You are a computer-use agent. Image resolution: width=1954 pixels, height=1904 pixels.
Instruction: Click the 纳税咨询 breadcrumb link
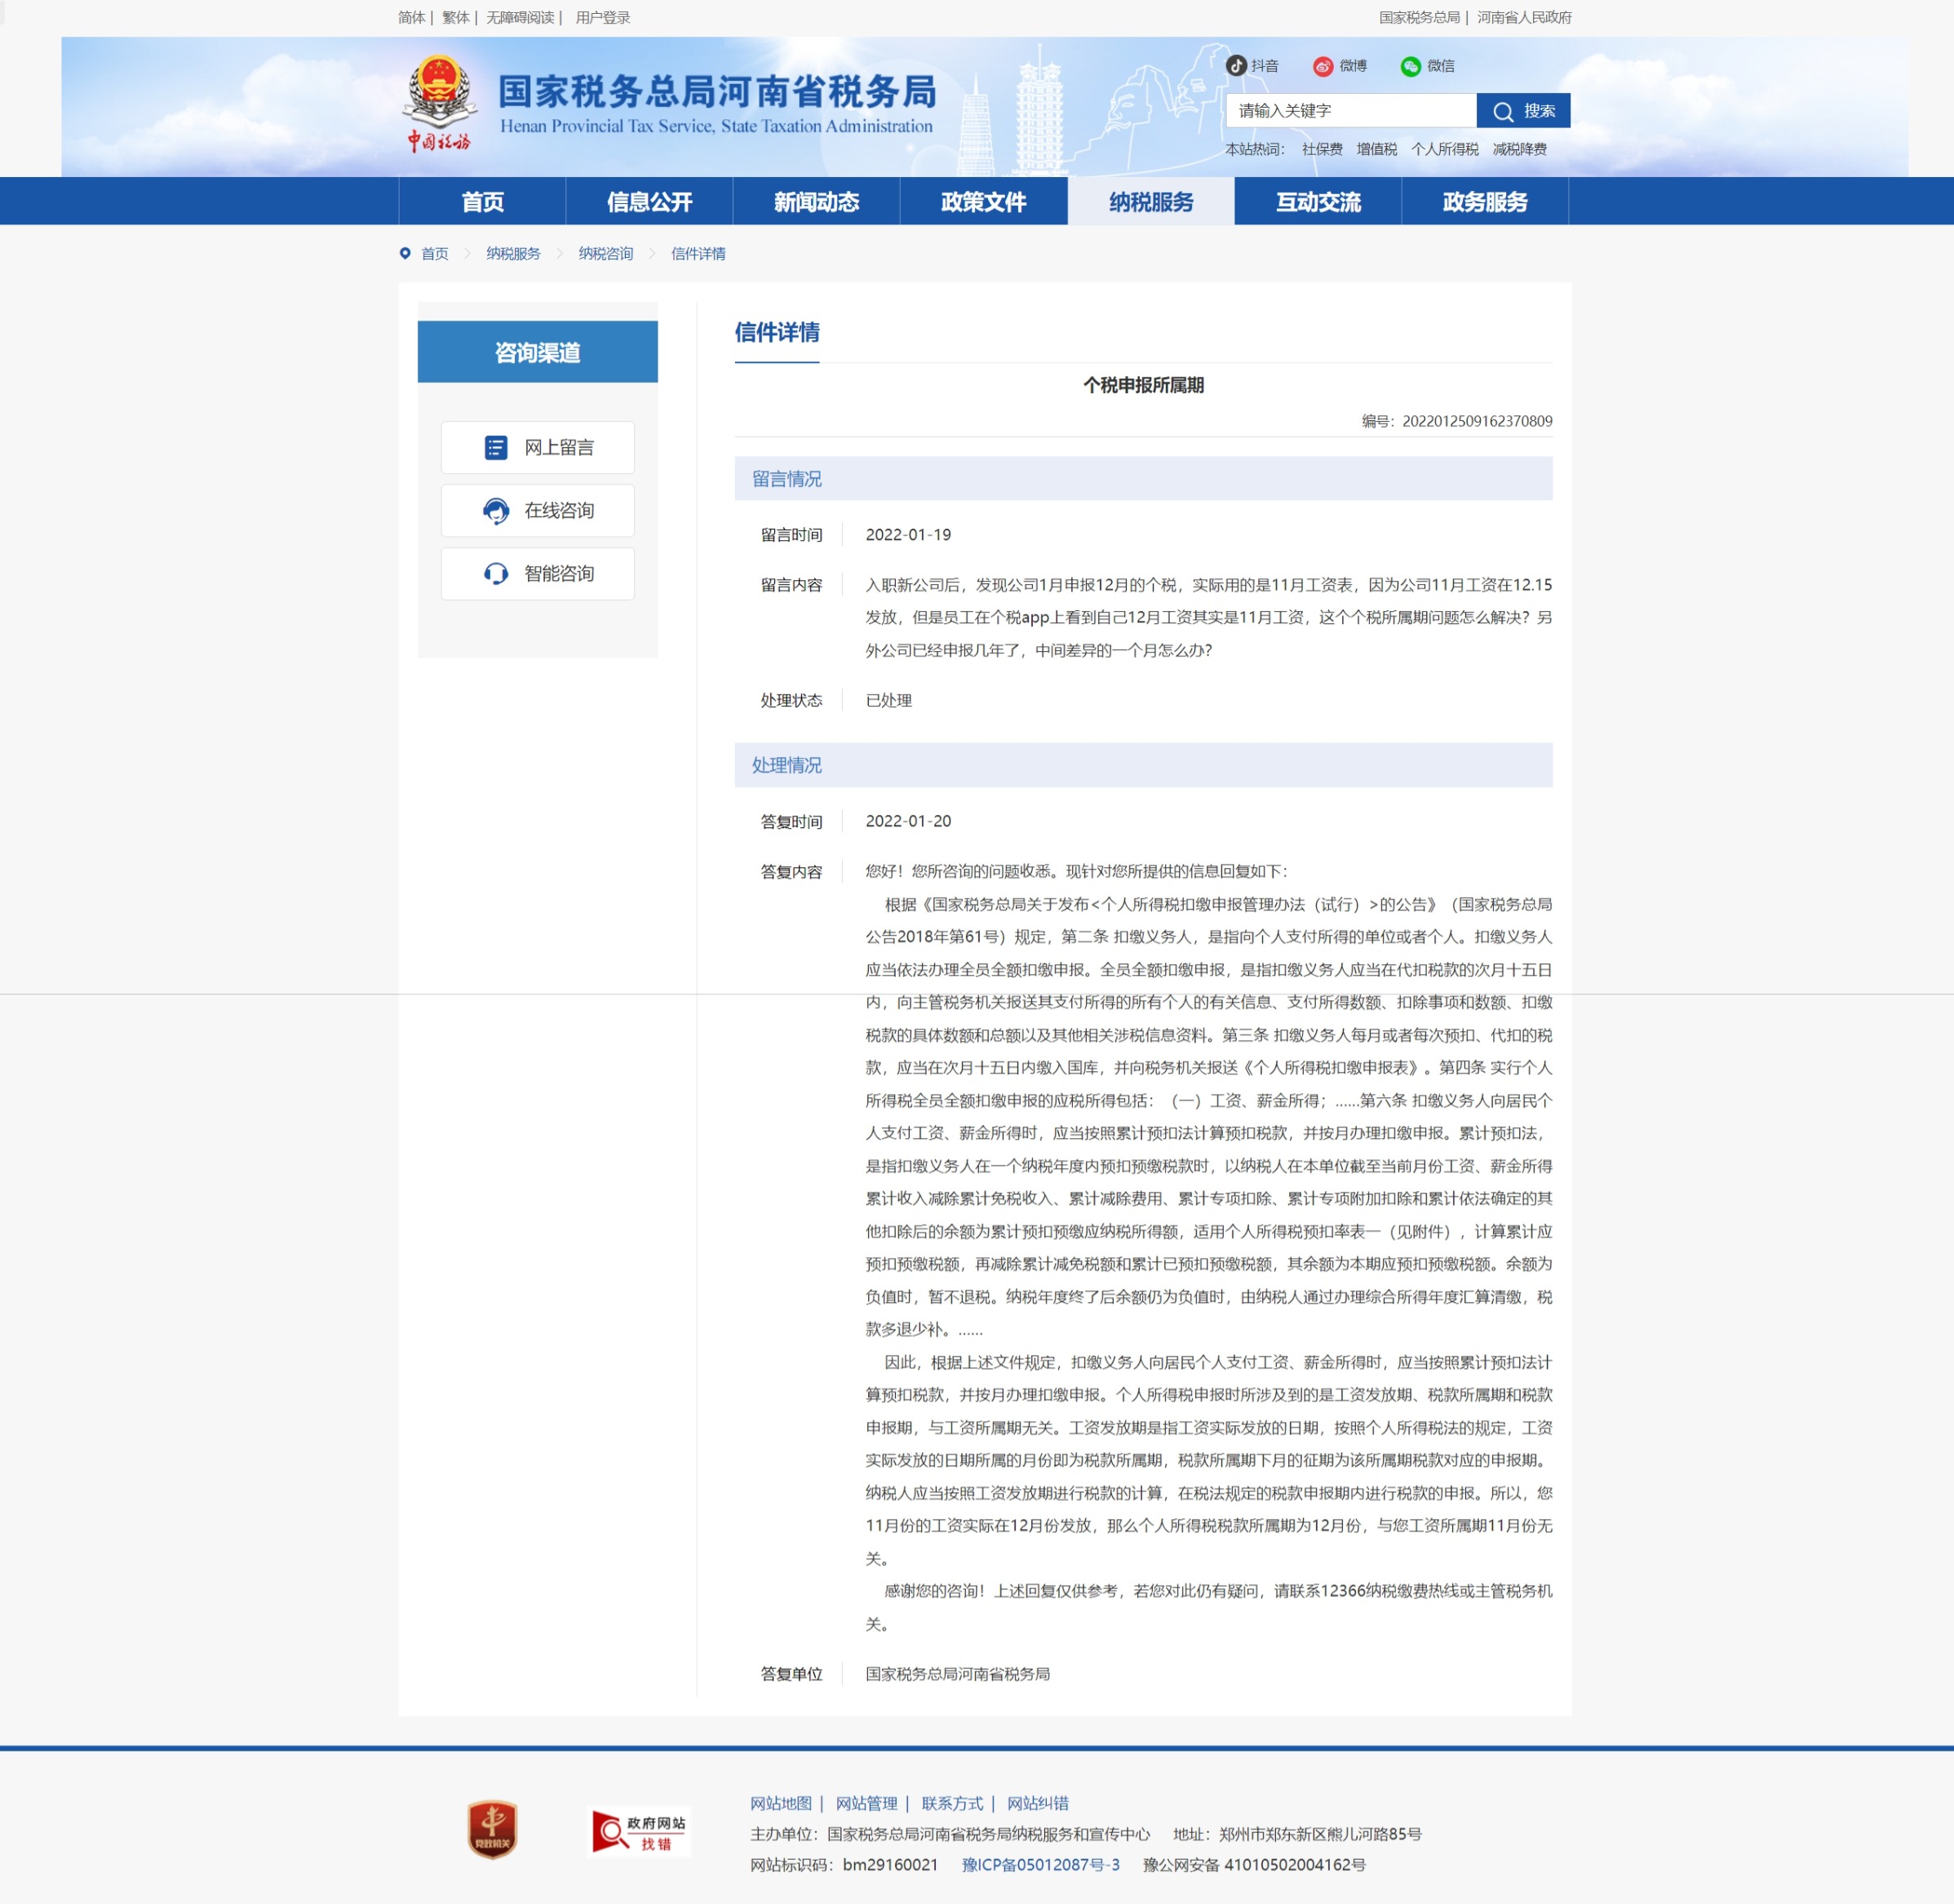[605, 254]
